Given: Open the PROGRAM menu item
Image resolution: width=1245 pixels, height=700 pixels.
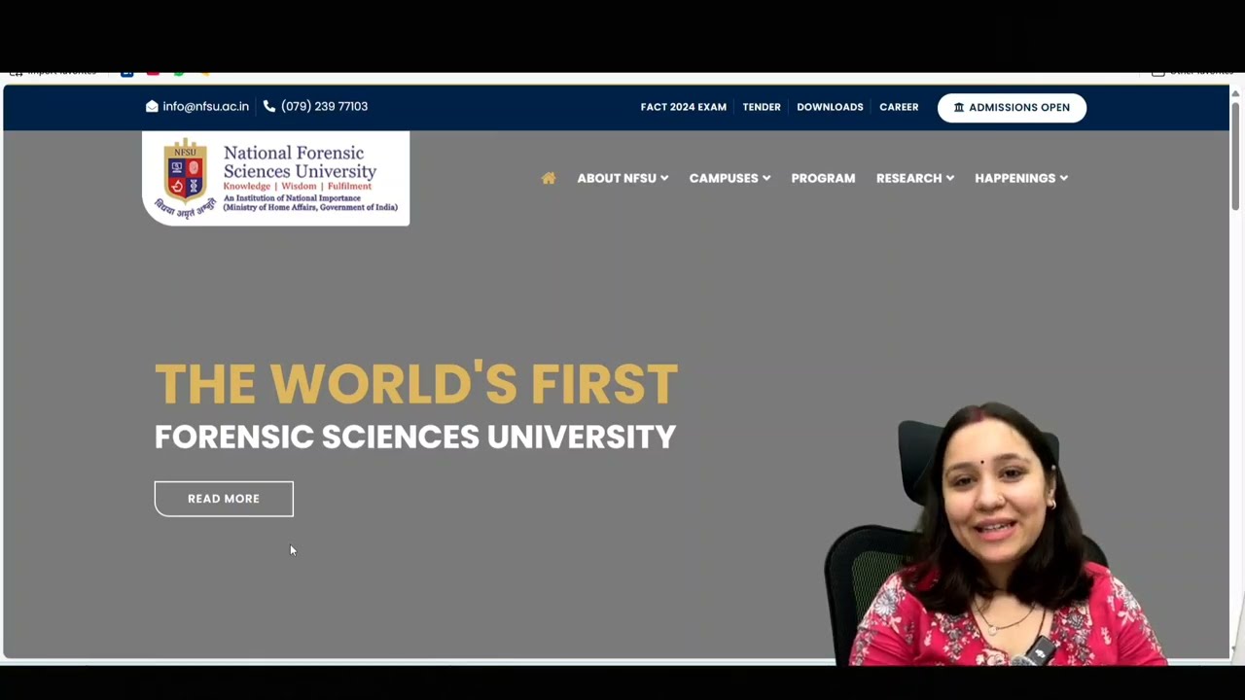Looking at the screenshot, I should [x=823, y=178].
